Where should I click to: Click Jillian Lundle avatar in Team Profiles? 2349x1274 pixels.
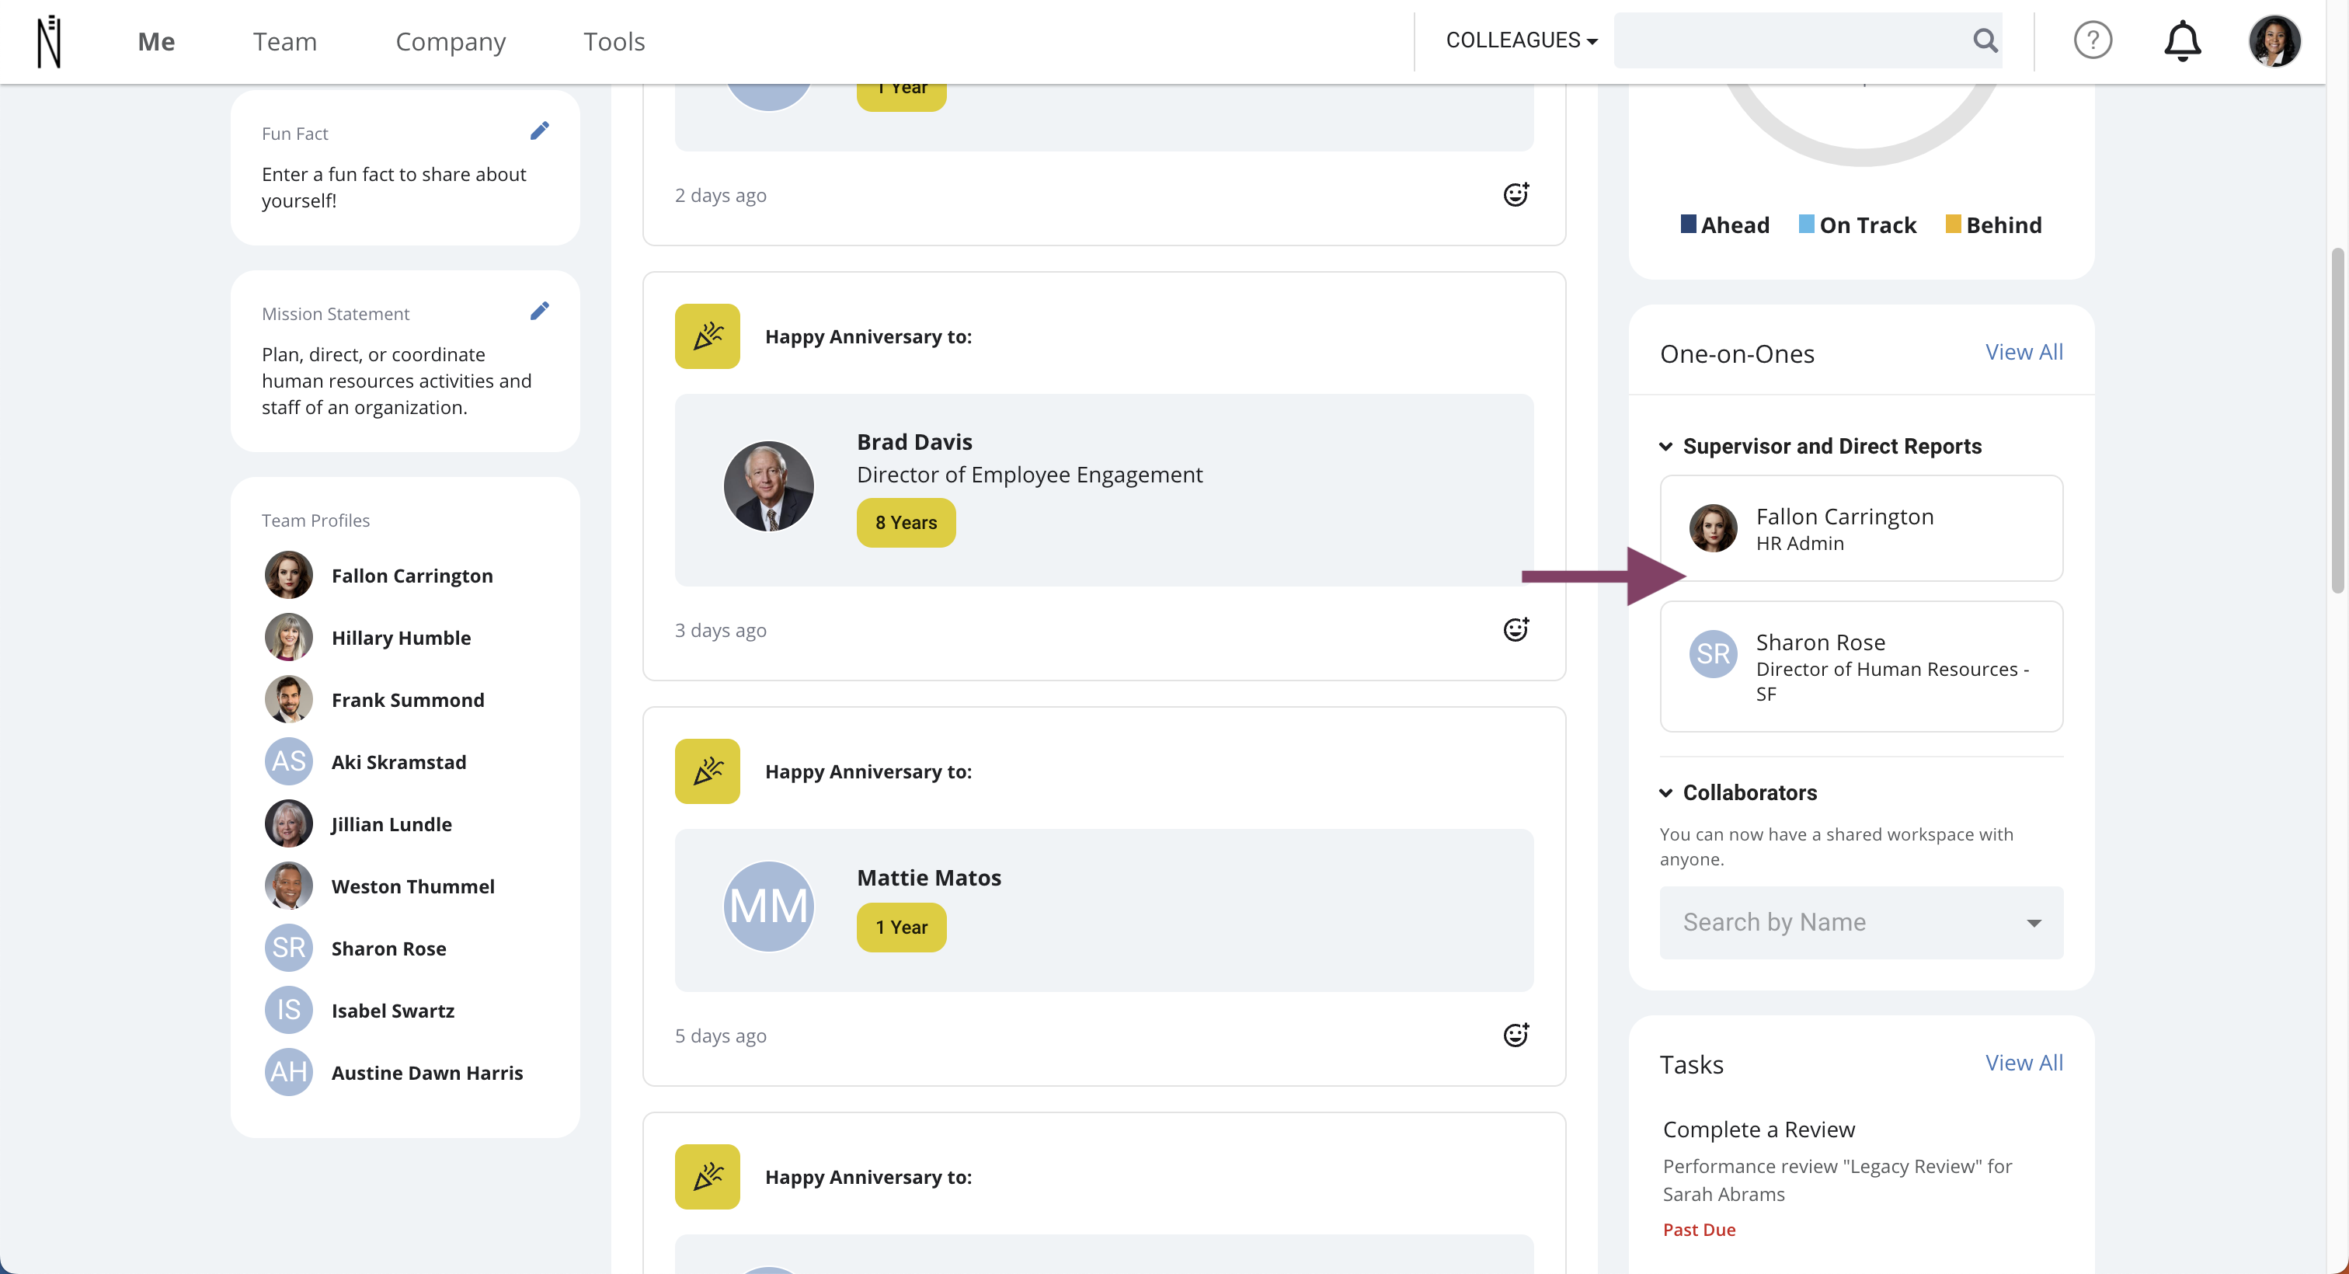[288, 823]
